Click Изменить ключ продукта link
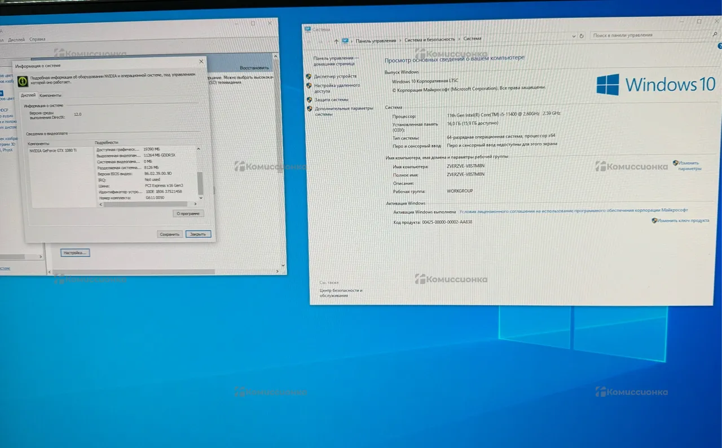Screen dimensions: 722x448 pyautogui.click(x=683, y=221)
